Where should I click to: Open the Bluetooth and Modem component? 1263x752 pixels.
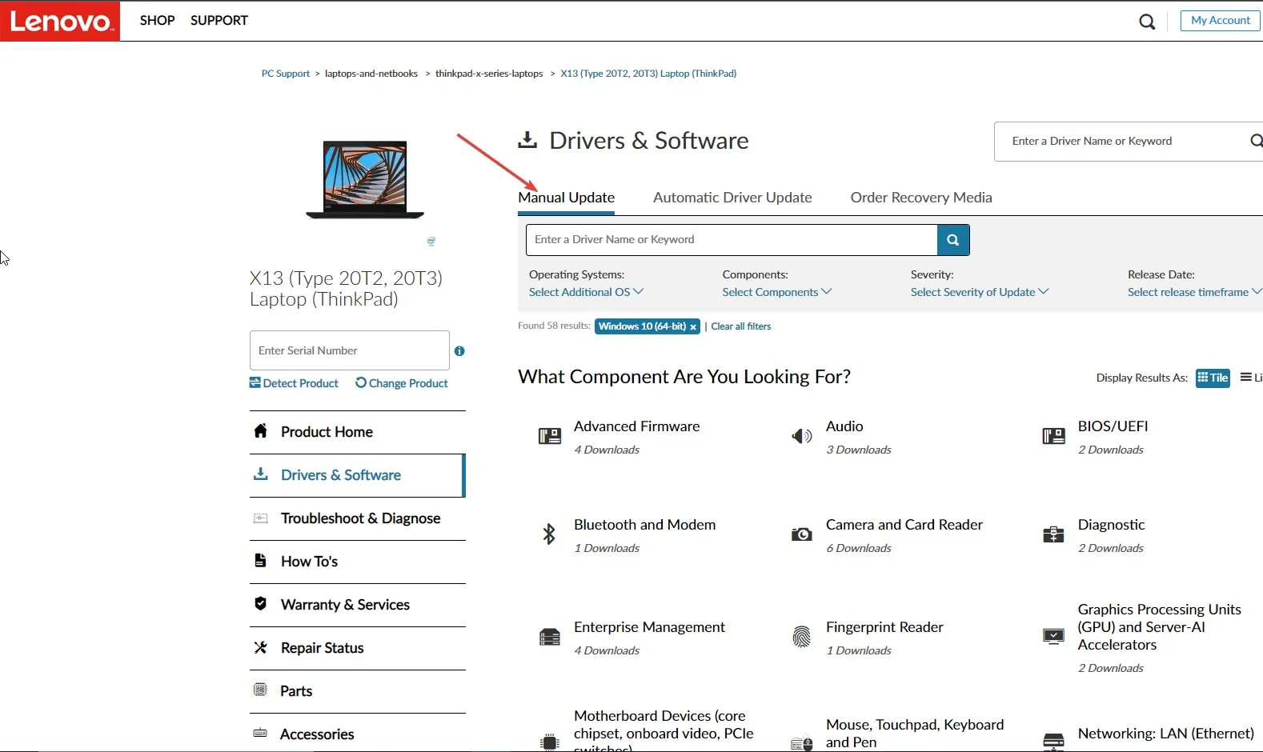coord(644,525)
